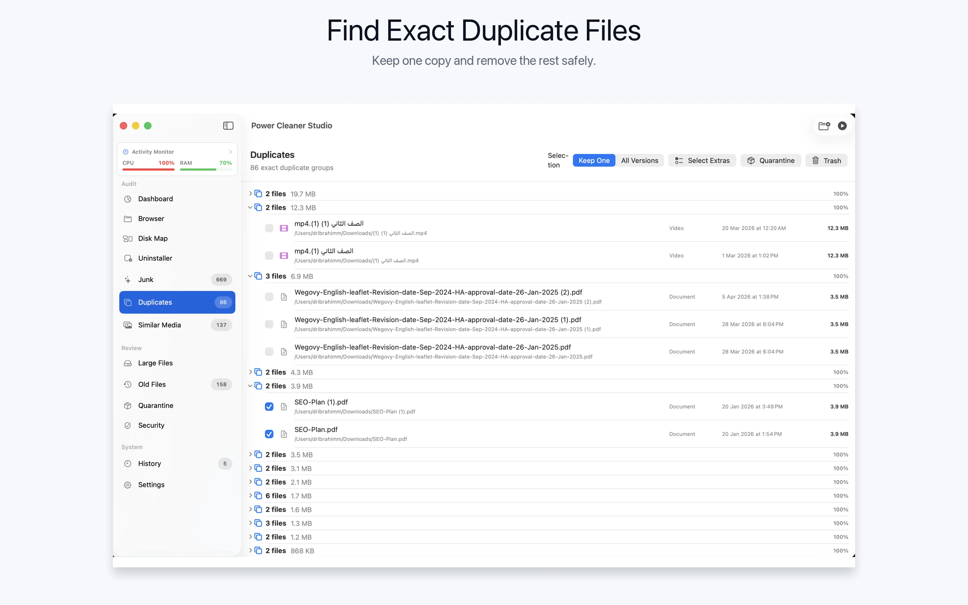The height and width of the screenshot is (605, 968).
Task: Click the Trash button
Action: pos(826,160)
